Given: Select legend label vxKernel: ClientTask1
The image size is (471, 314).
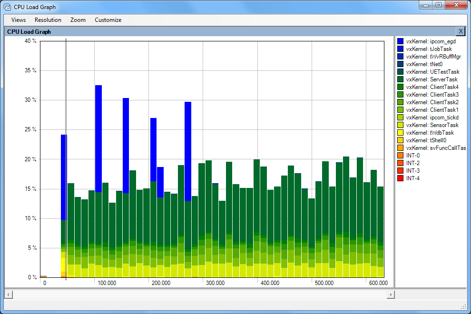Looking at the screenshot, I should pyautogui.click(x=432, y=110).
